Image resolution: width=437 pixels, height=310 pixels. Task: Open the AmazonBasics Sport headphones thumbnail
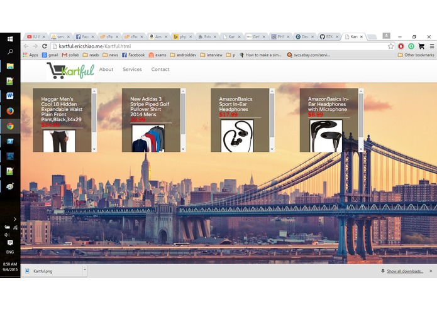tap(237, 136)
